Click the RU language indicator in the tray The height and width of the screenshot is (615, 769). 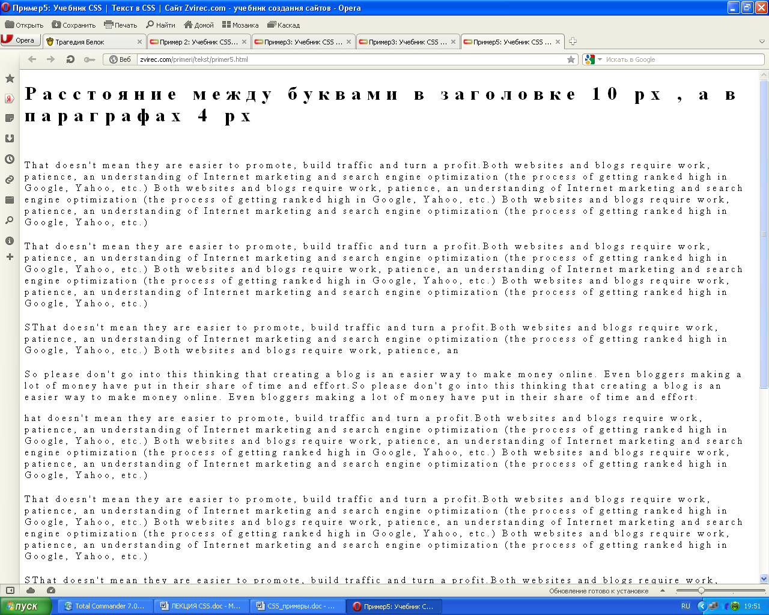[x=685, y=607]
